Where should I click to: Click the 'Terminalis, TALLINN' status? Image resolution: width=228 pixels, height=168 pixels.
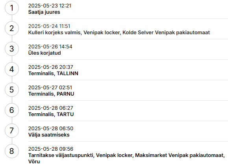[x=53, y=74]
